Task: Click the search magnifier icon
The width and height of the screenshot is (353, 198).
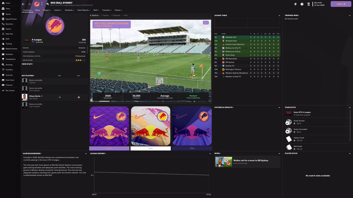Action: click(x=48, y=4)
